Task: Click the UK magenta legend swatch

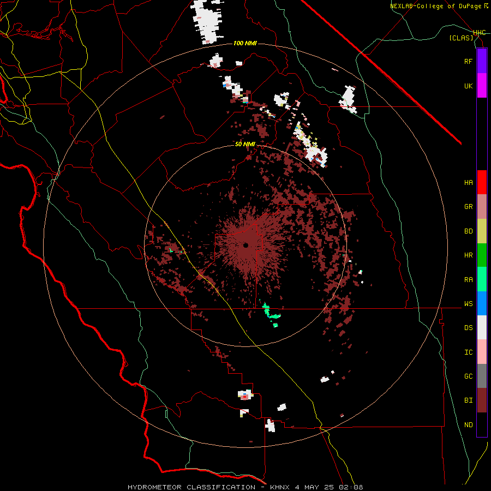Action: [482, 86]
